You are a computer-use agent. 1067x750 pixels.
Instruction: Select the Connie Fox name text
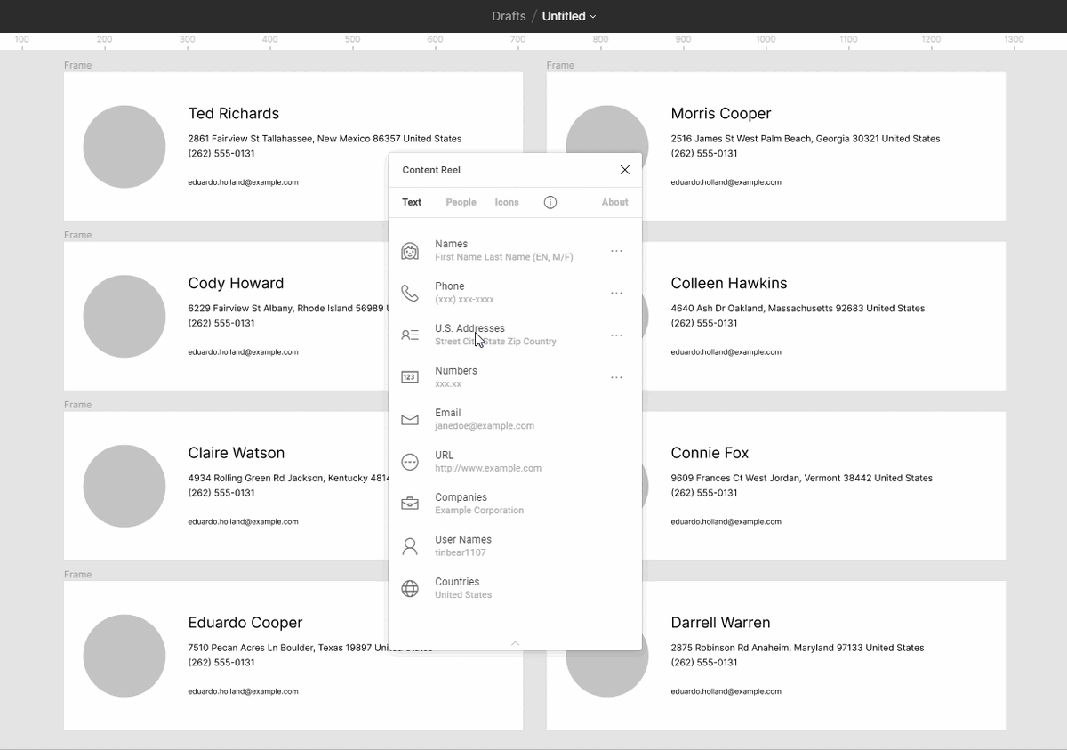click(x=710, y=453)
